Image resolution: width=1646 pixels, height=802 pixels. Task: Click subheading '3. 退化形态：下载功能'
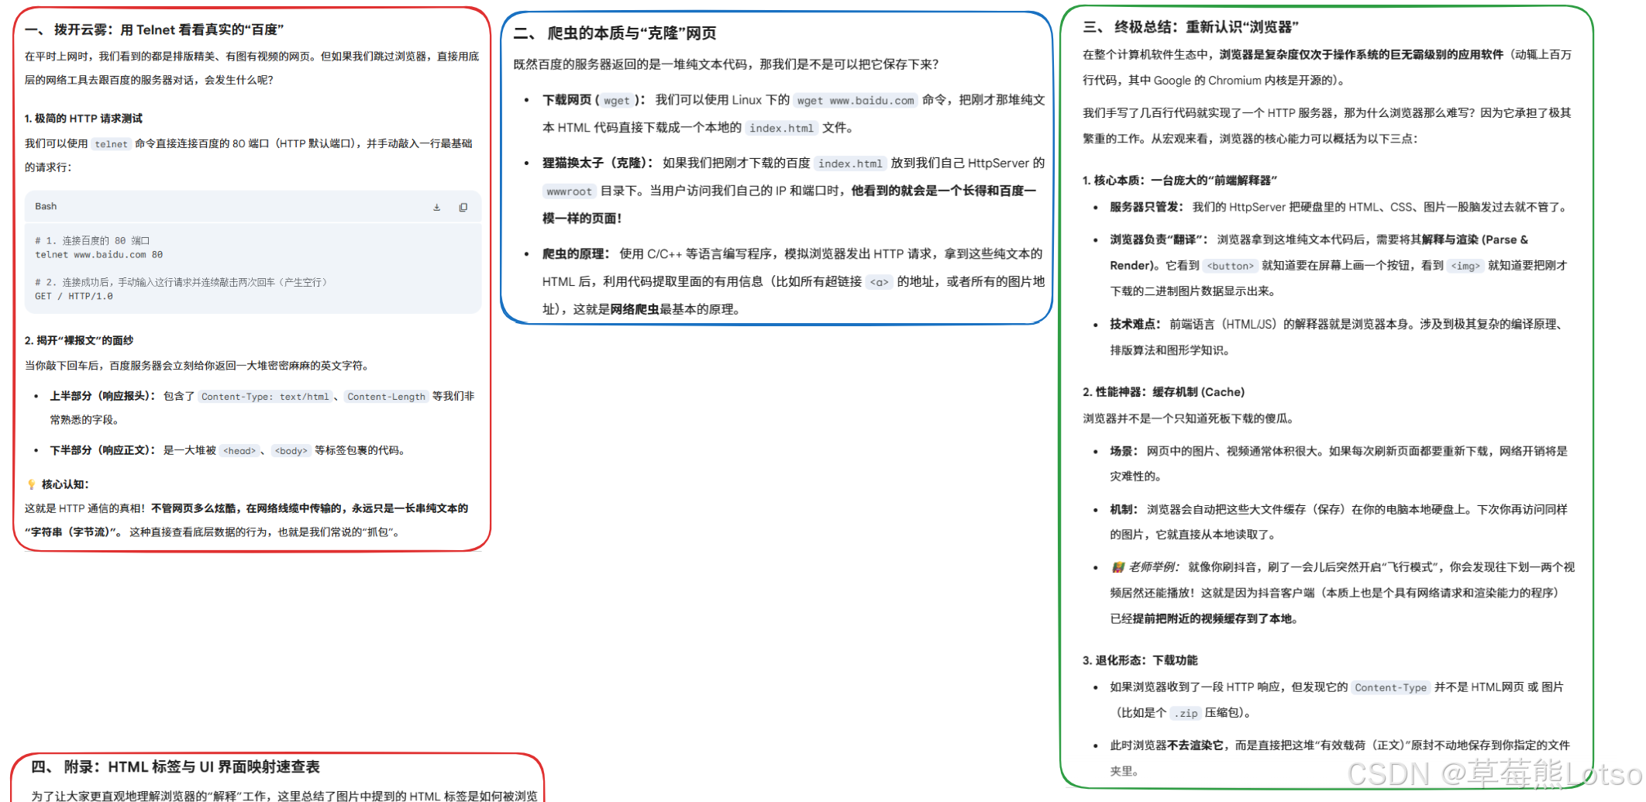coord(1140,660)
